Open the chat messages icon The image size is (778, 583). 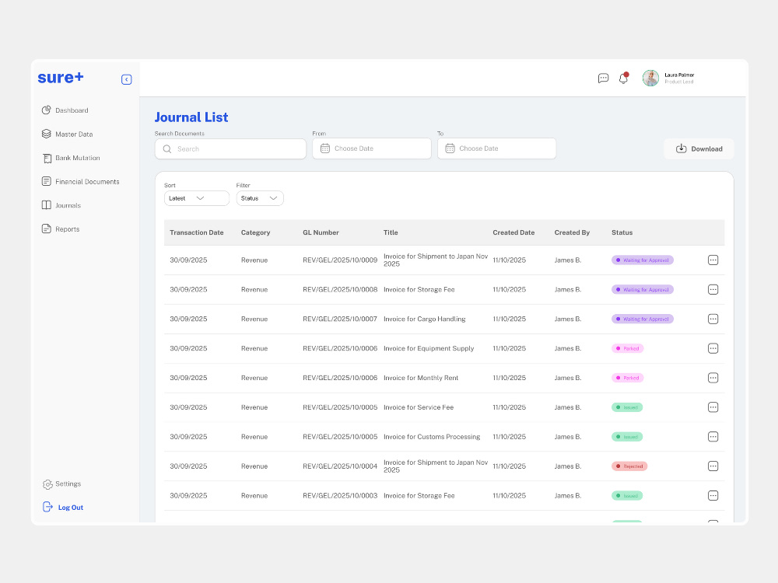point(603,79)
